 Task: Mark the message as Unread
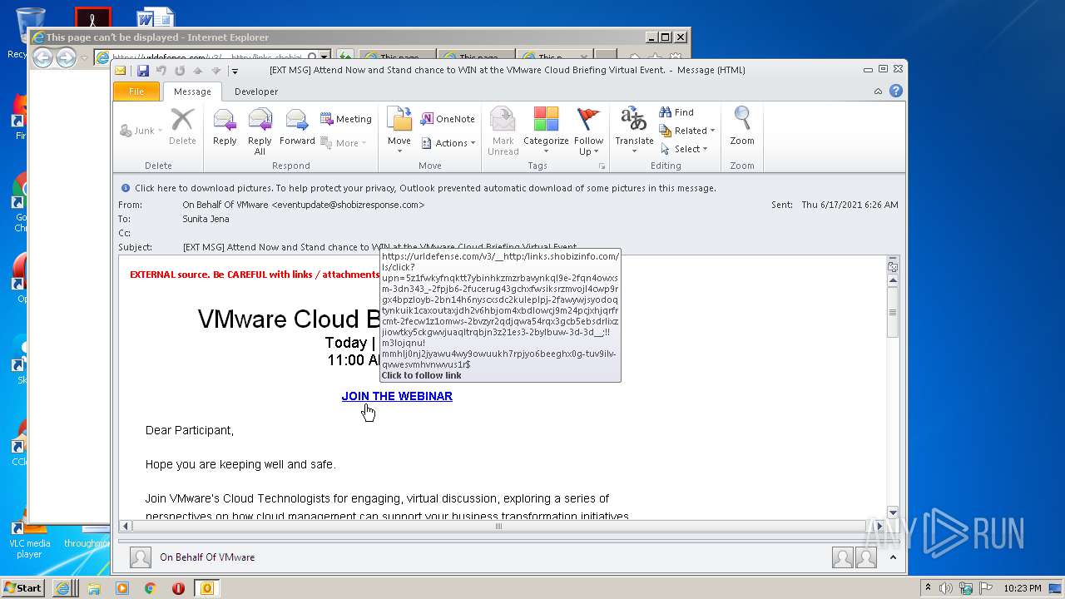point(503,131)
